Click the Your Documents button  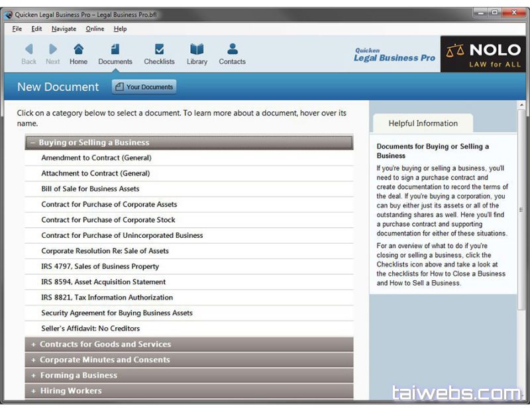coord(144,87)
